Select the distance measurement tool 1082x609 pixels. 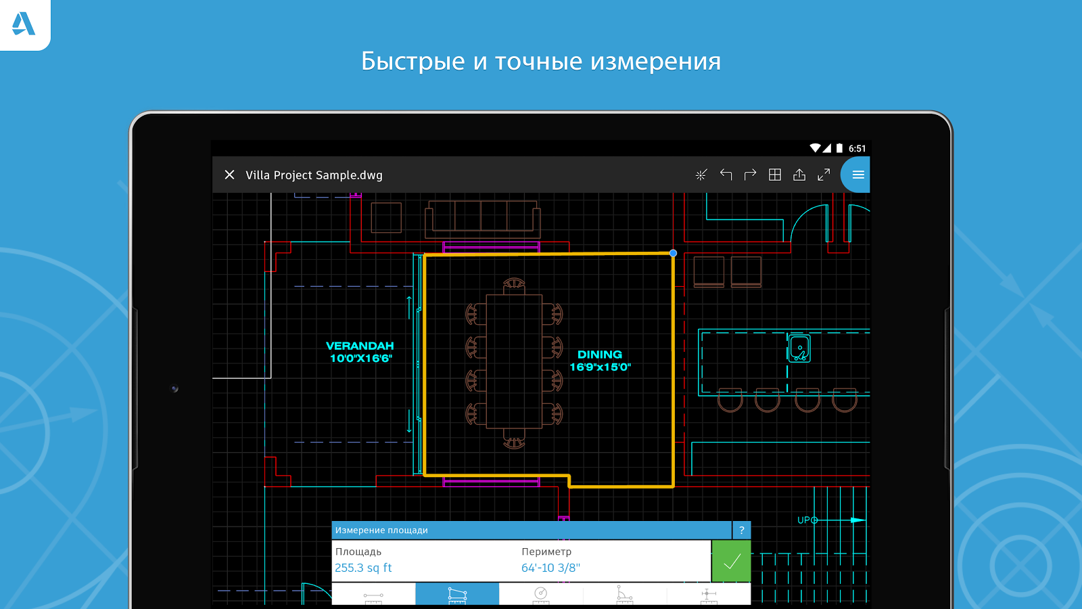(x=373, y=595)
